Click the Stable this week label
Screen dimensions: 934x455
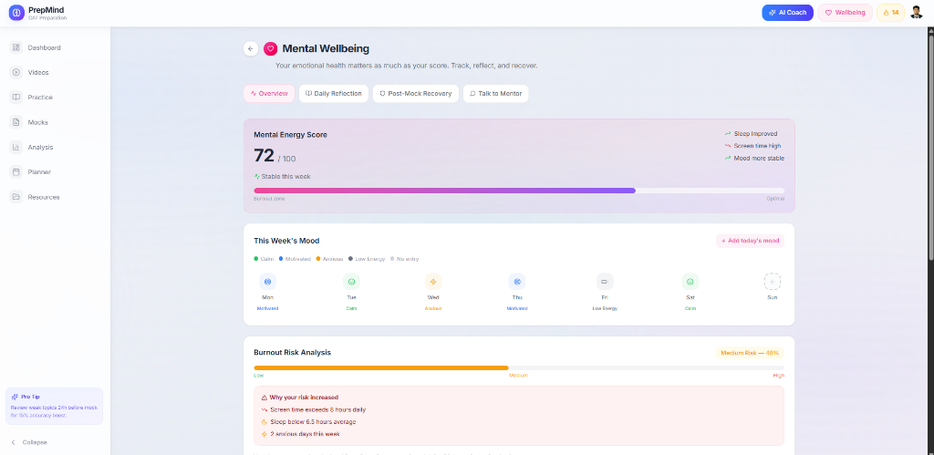pyautogui.click(x=283, y=177)
